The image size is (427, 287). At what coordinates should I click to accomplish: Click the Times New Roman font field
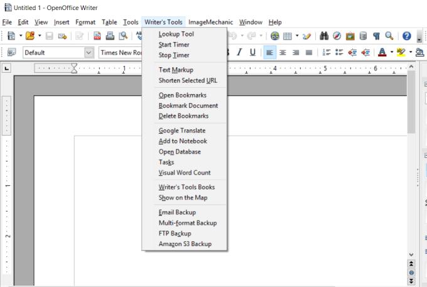pos(121,53)
